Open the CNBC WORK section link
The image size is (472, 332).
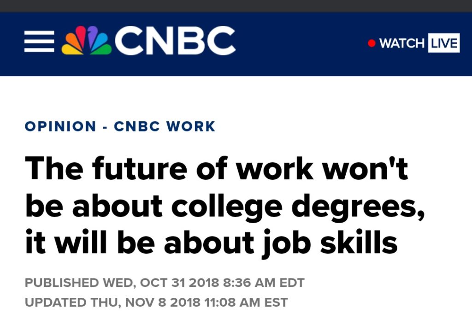coord(165,126)
